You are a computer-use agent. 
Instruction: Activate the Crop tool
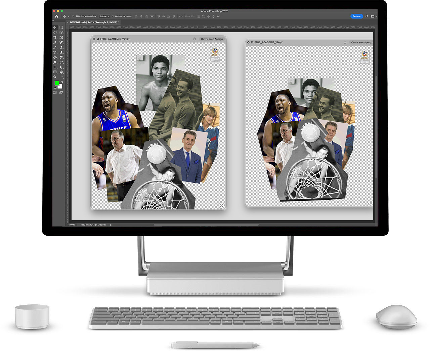point(55,38)
